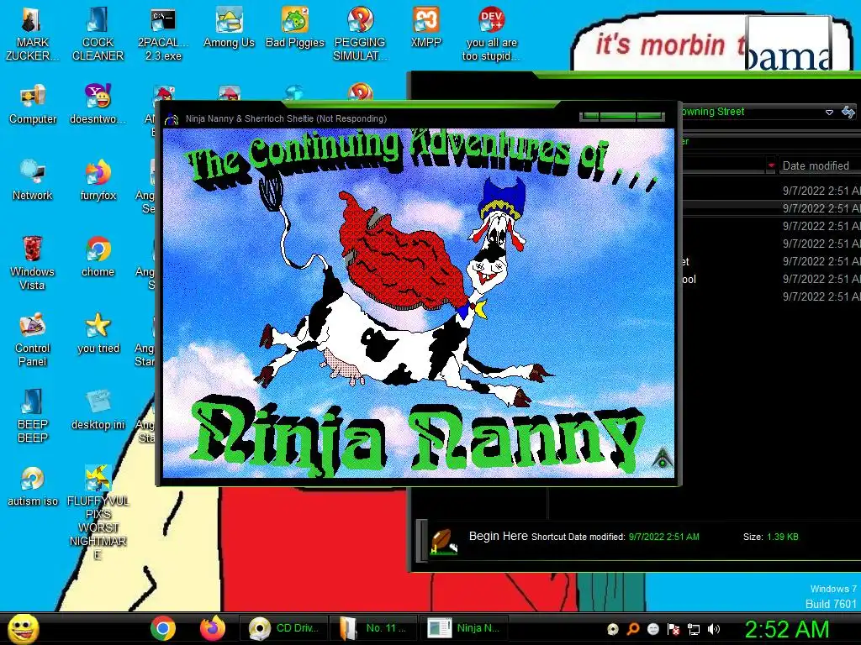Click the orange magnifier tray icon
The height and width of the screenshot is (645, 861).
pyautogui.click(x=633, y=629)
